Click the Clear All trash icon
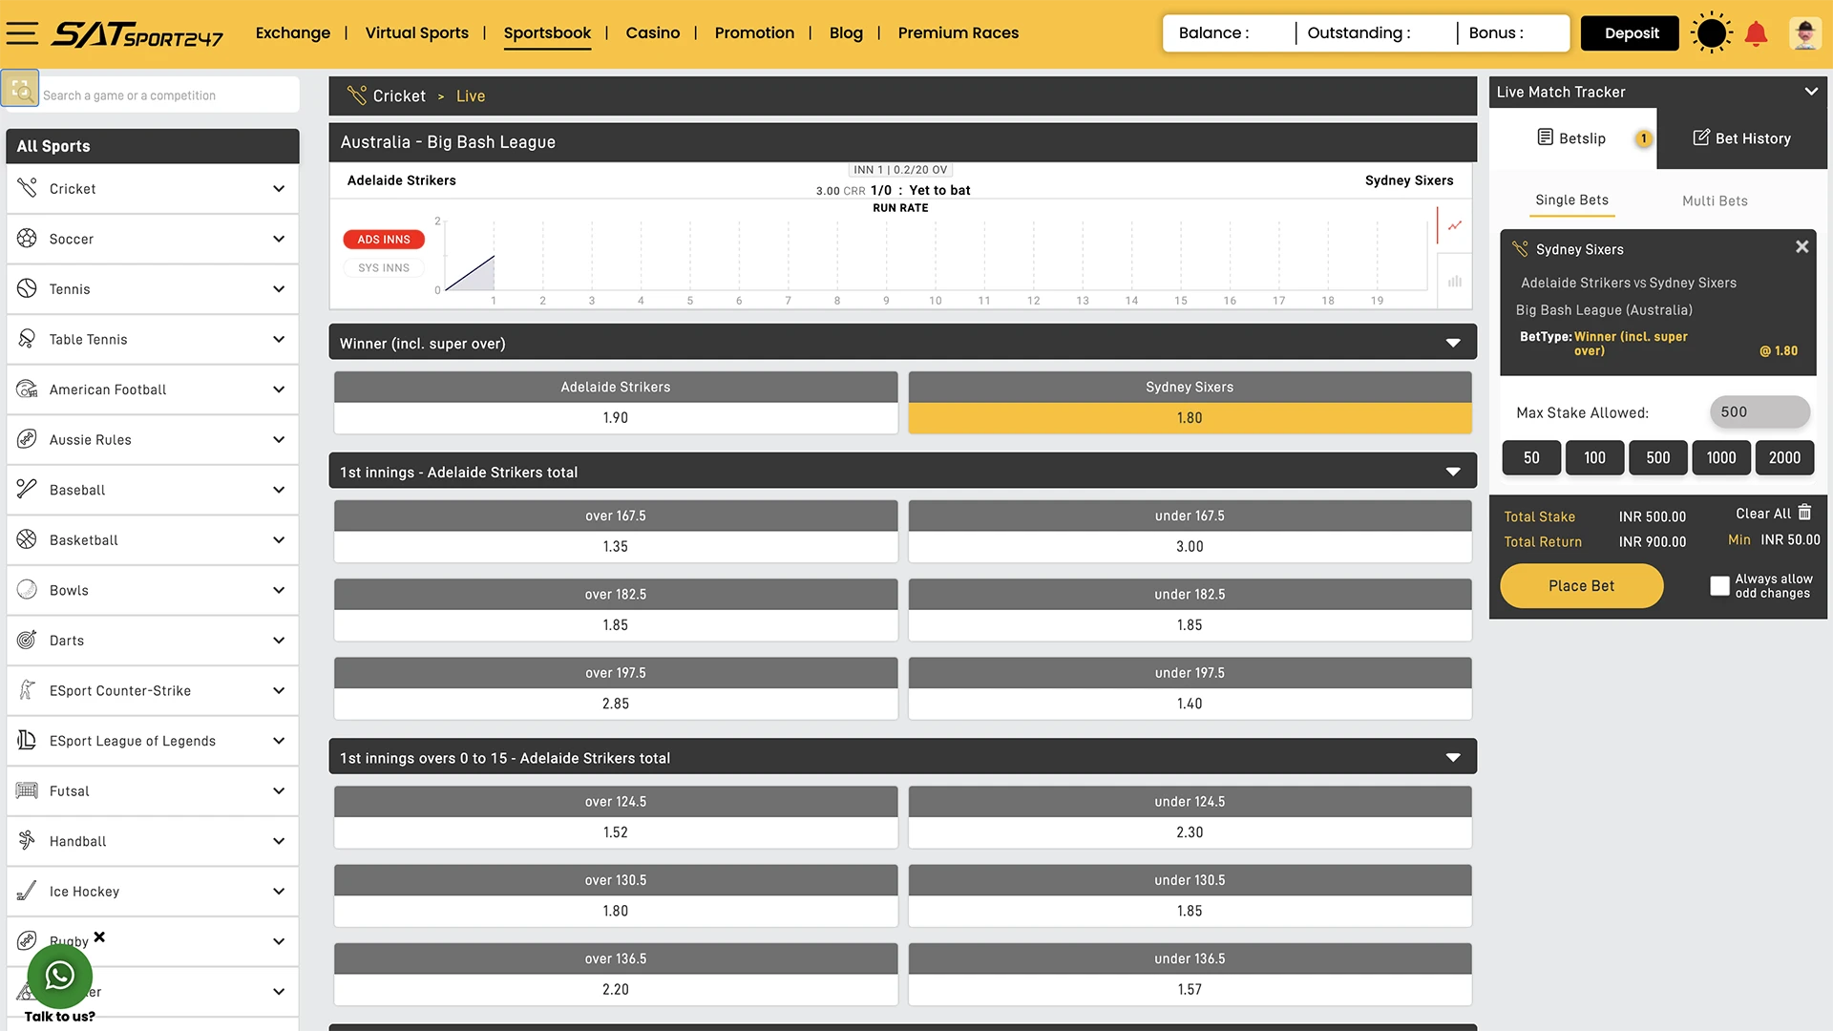 [x=1804, y=513]
